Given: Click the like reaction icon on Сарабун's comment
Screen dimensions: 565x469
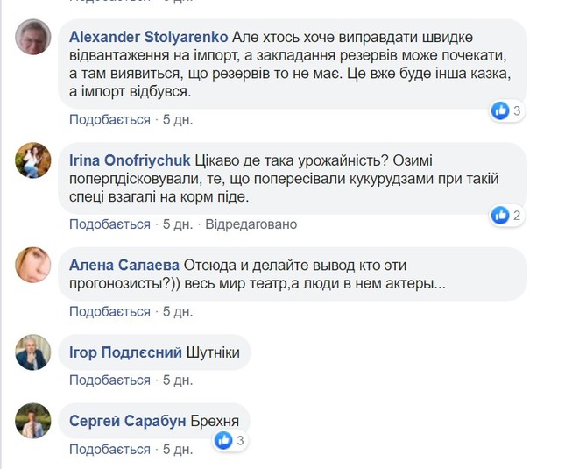Looking at the screenshot, I should pos(223,439).
